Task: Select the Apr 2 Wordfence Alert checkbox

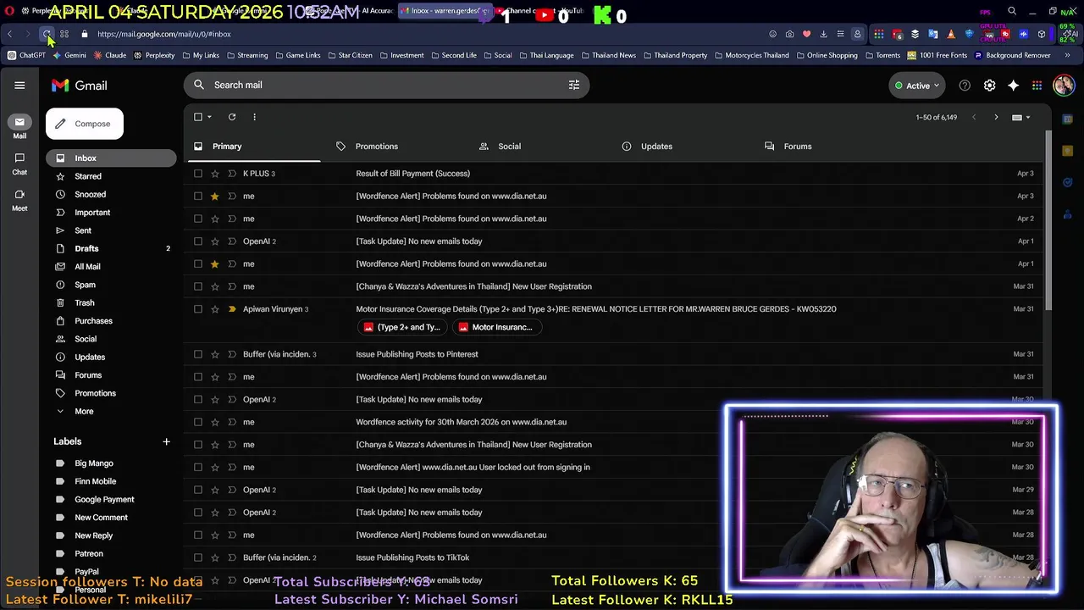Action: [x=198, y=219]
